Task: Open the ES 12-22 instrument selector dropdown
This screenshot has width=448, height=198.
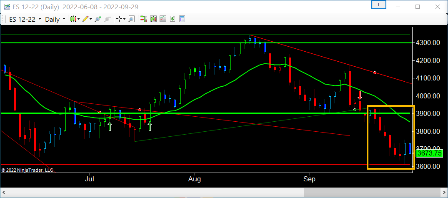Action: pyautogui.click(x=25, y=19)
